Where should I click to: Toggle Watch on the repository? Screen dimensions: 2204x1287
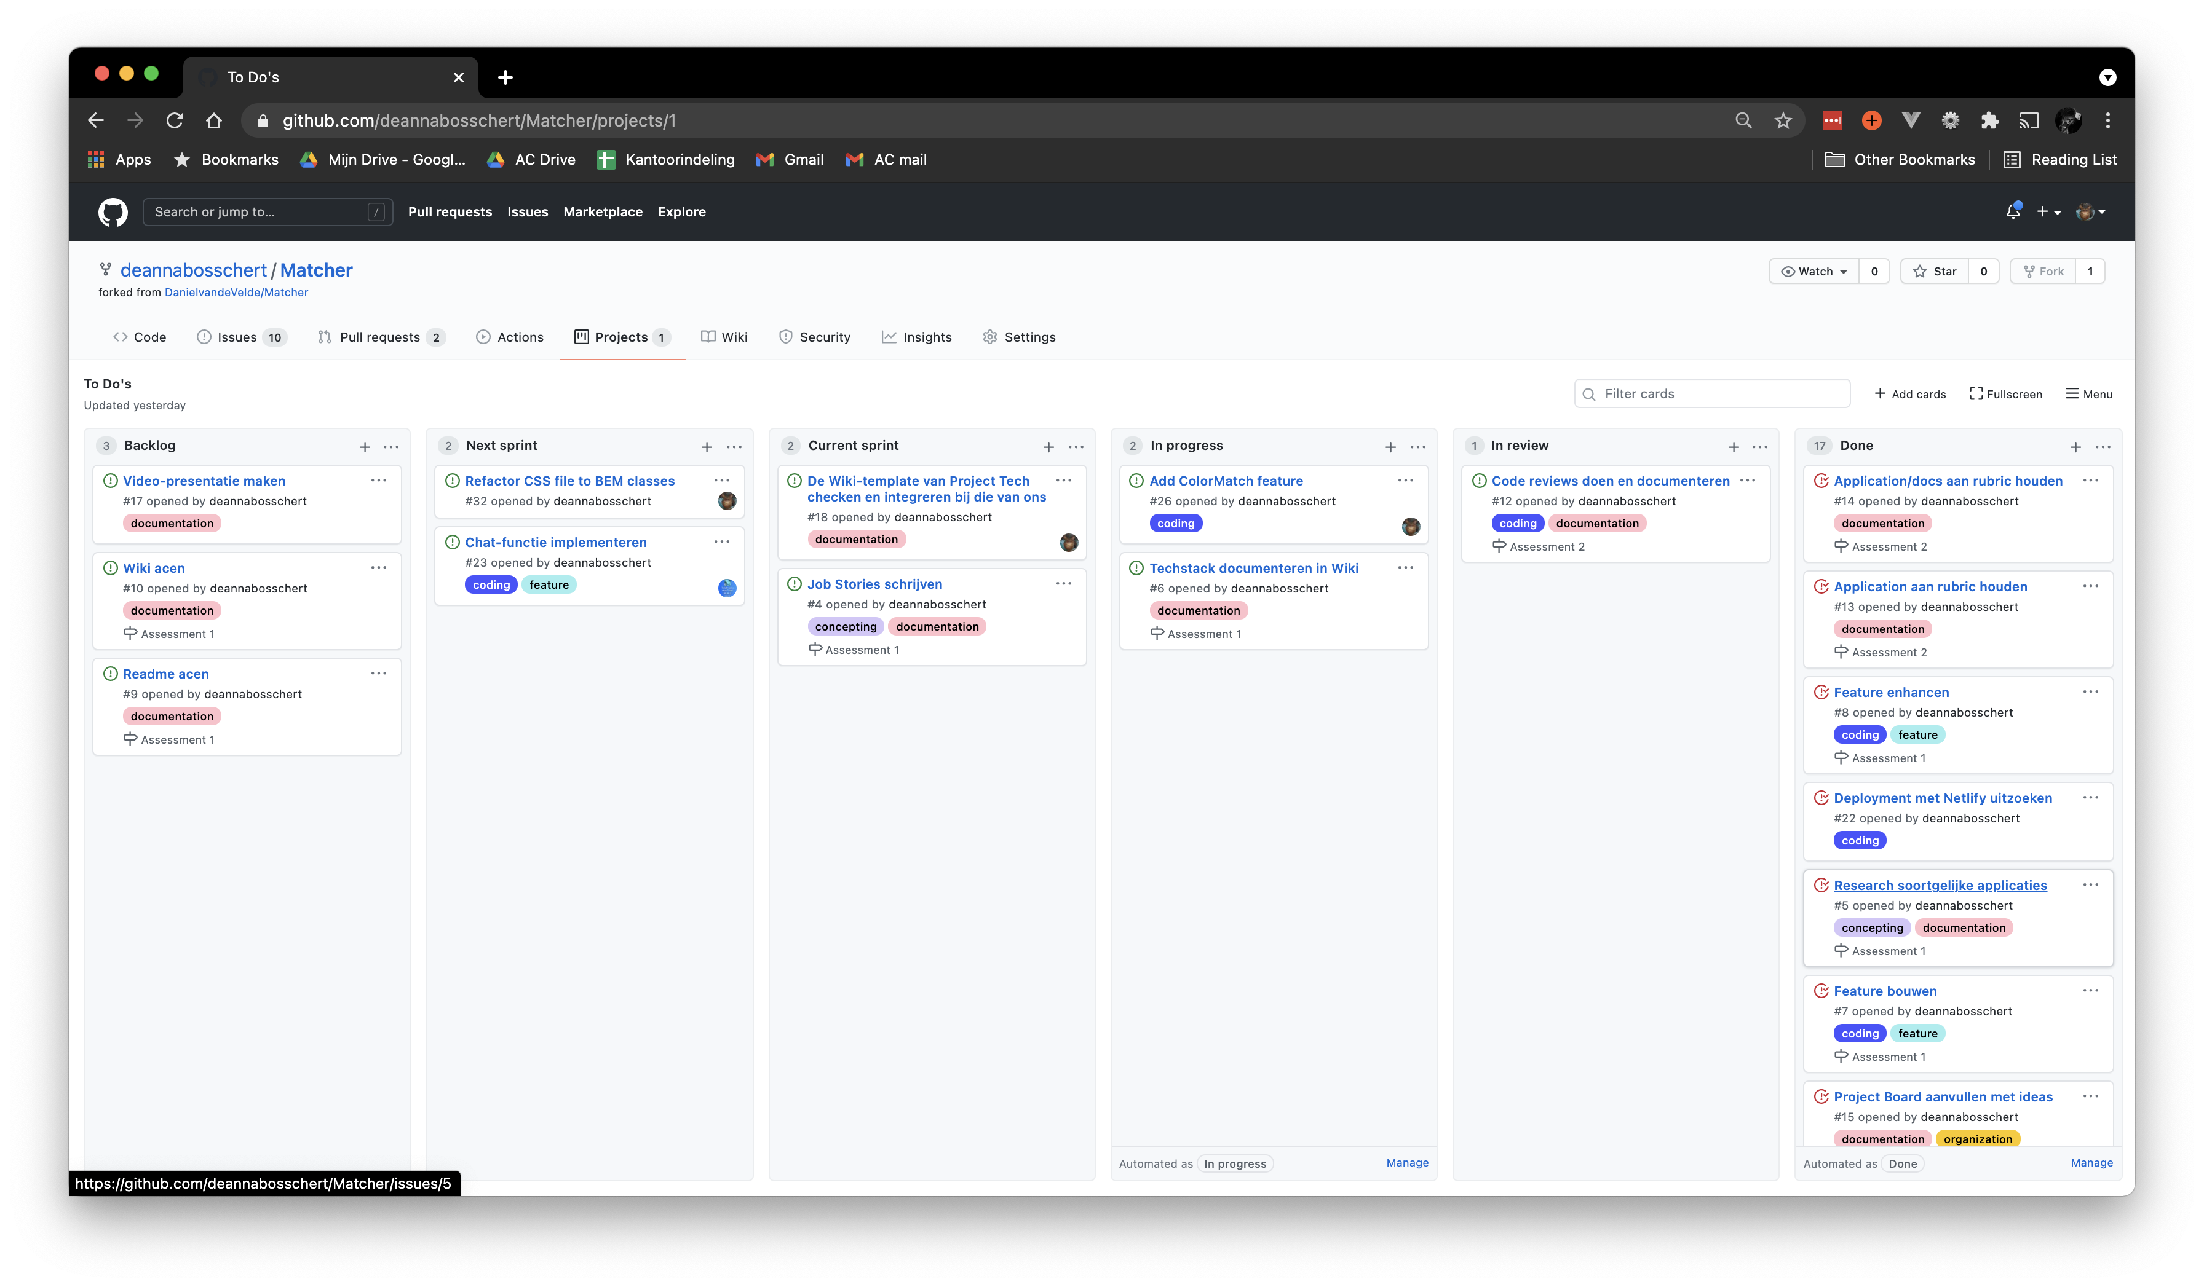[x=1812, y=271]
